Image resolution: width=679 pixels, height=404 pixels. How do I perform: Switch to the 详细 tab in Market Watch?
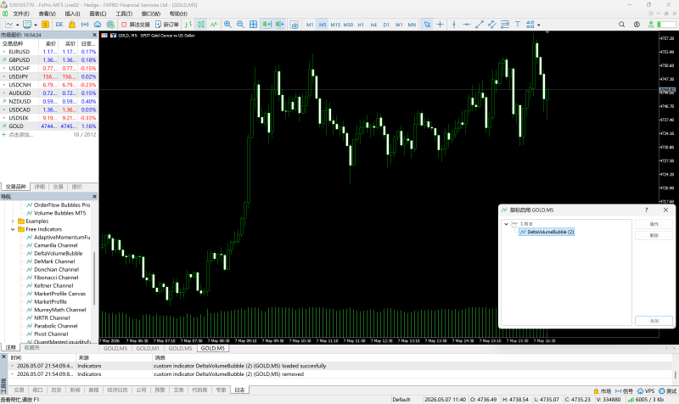coord(39,187)
